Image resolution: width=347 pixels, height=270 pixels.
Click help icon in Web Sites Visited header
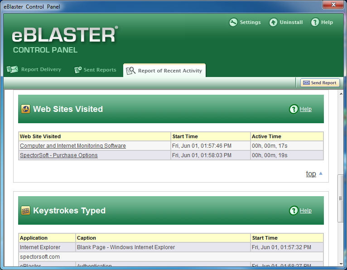click(294, 109)
